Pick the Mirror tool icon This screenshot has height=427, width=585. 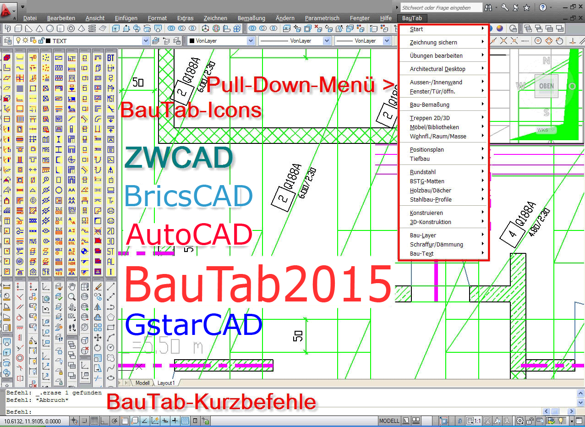coord(98,307)
